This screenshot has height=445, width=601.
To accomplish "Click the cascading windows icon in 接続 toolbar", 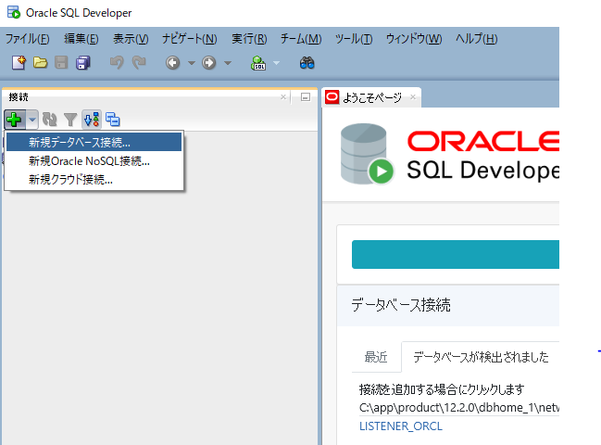I will [113, 120].
